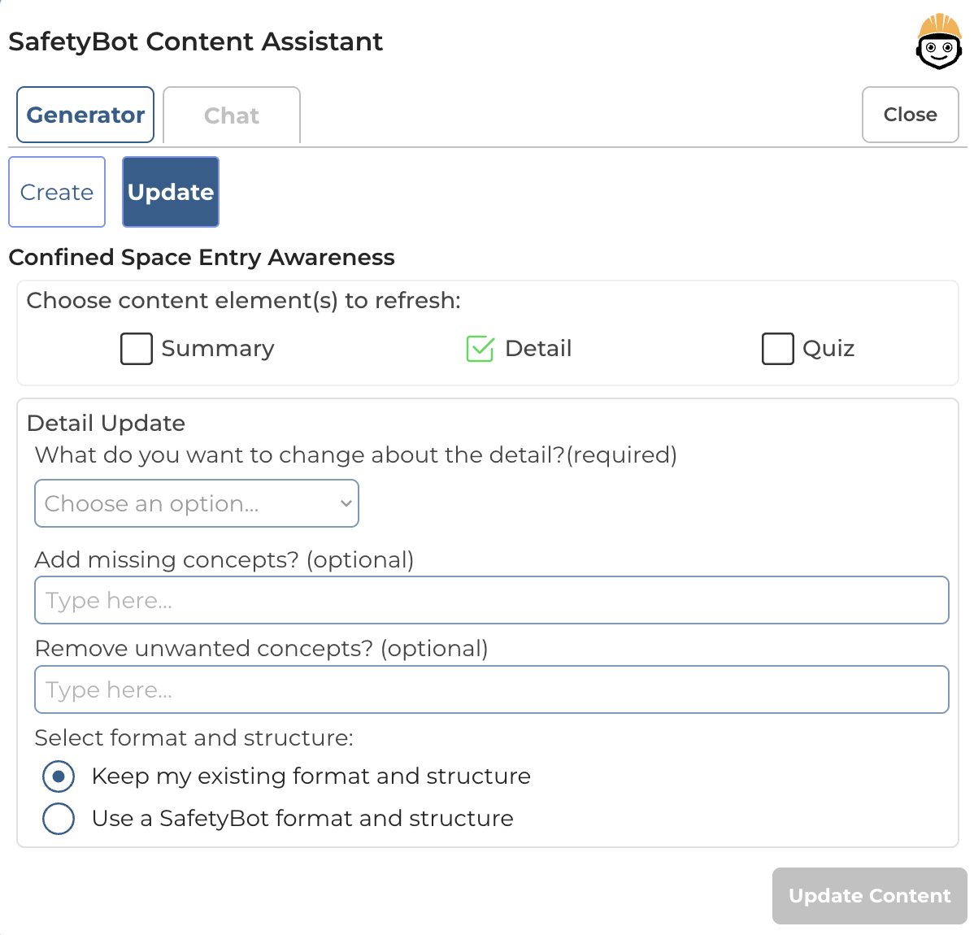Click the Close button
The width and height of the screenshot is (974, 935).
click(910, 115)
